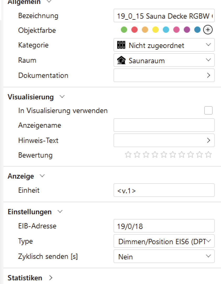Collapse the Einstellungen section
The width and height of the screenshot is (221, 284).
point(60,212)
